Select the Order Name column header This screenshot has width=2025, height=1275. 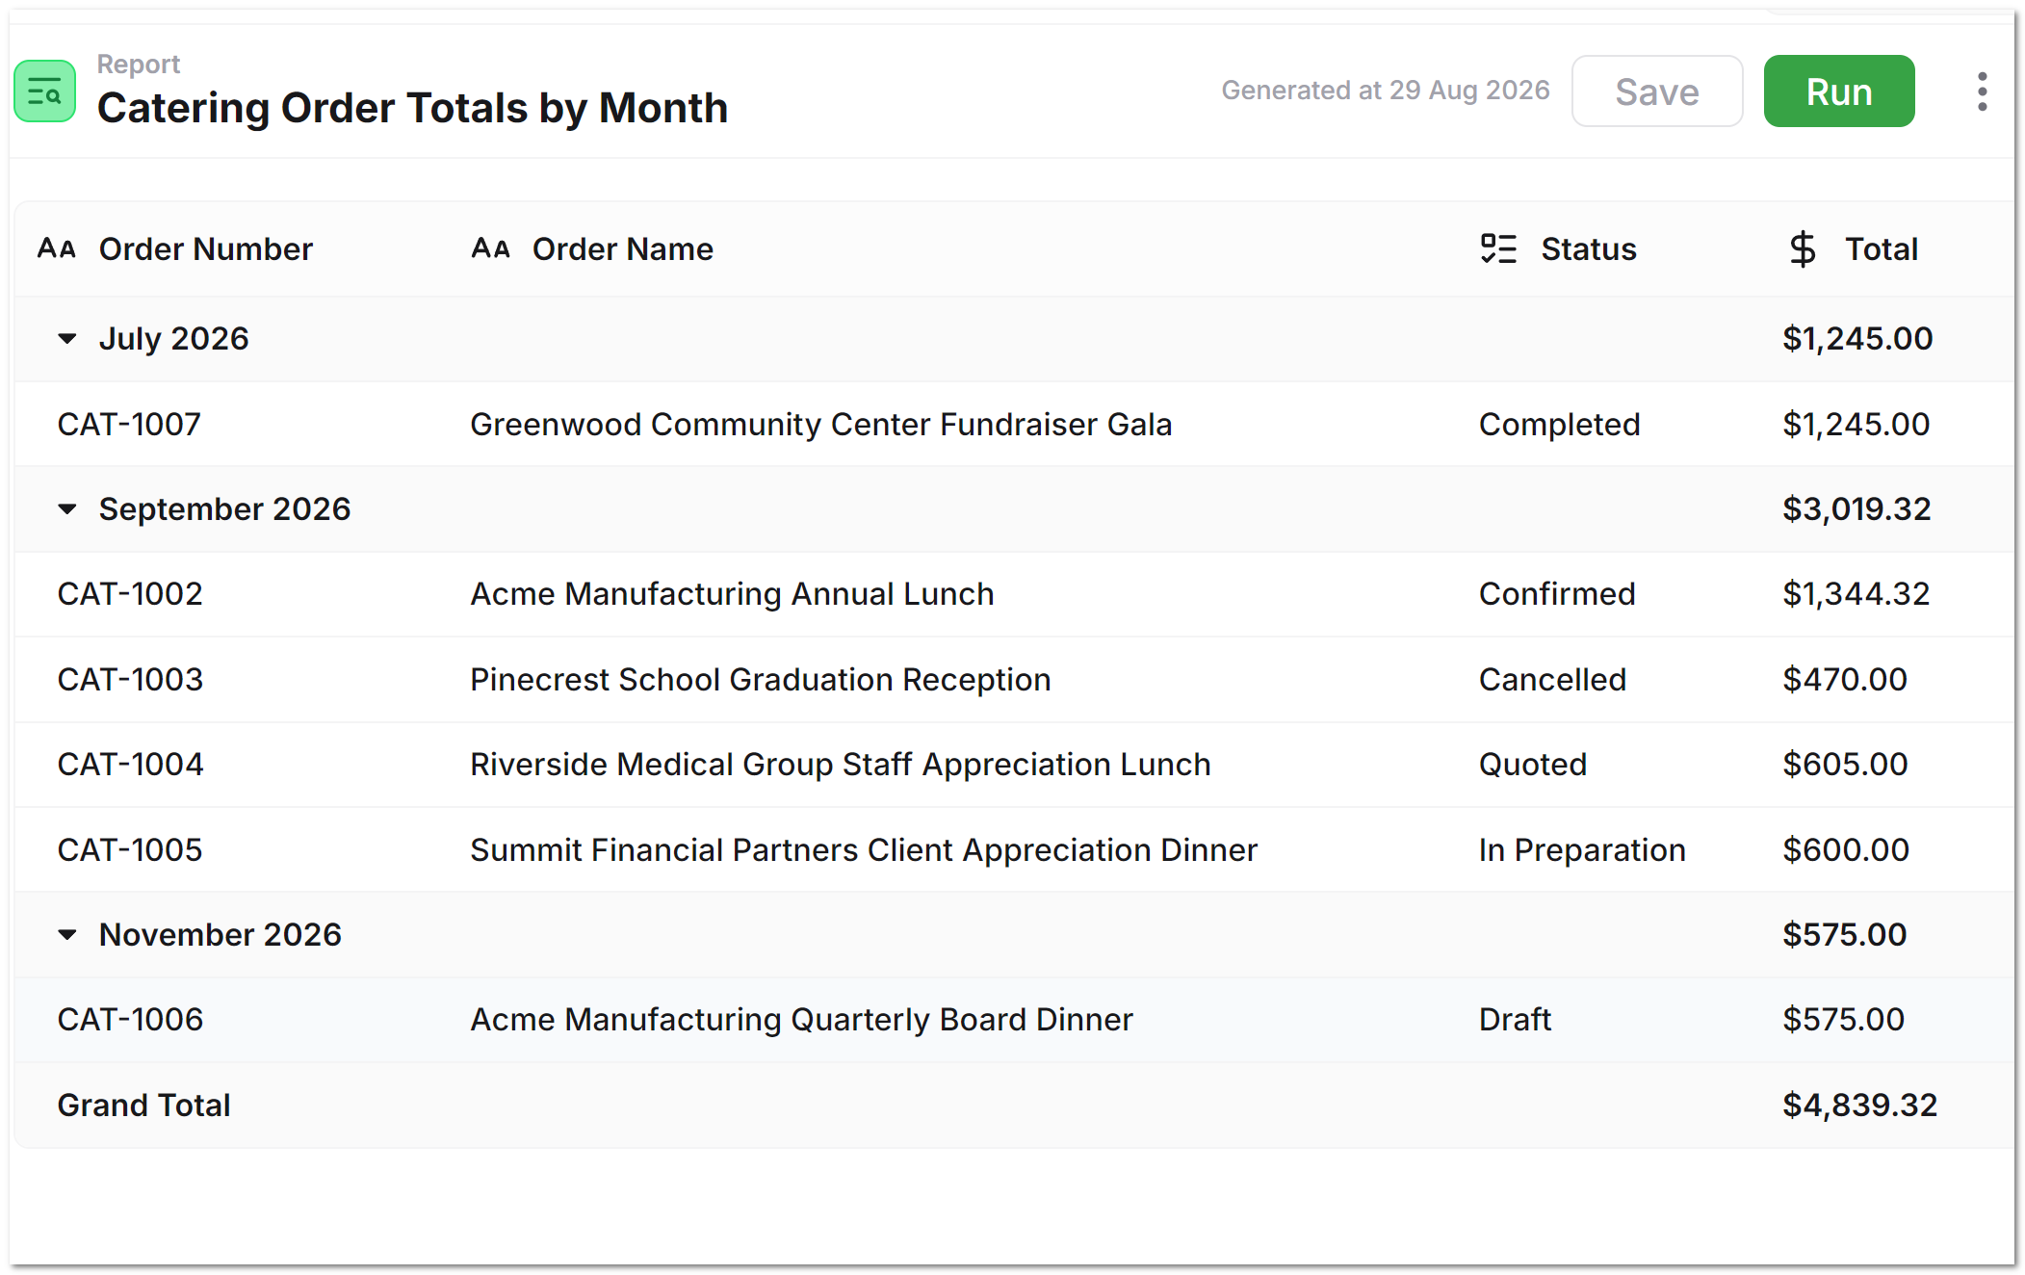coord(623,248)
